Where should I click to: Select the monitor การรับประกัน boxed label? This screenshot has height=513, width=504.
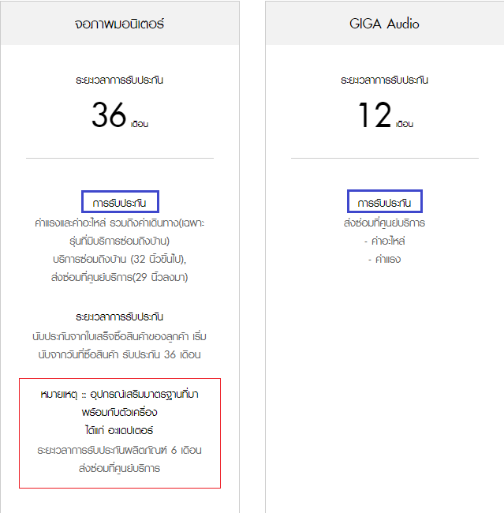click(120, 201)
